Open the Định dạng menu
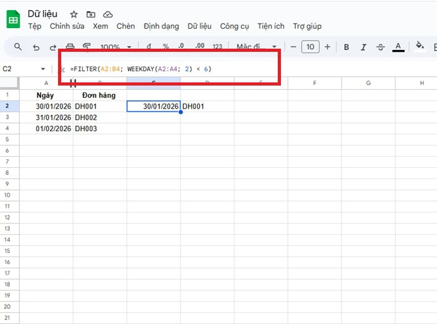Image resolution: width=437 pixels, height=324 pixels. 161,26
